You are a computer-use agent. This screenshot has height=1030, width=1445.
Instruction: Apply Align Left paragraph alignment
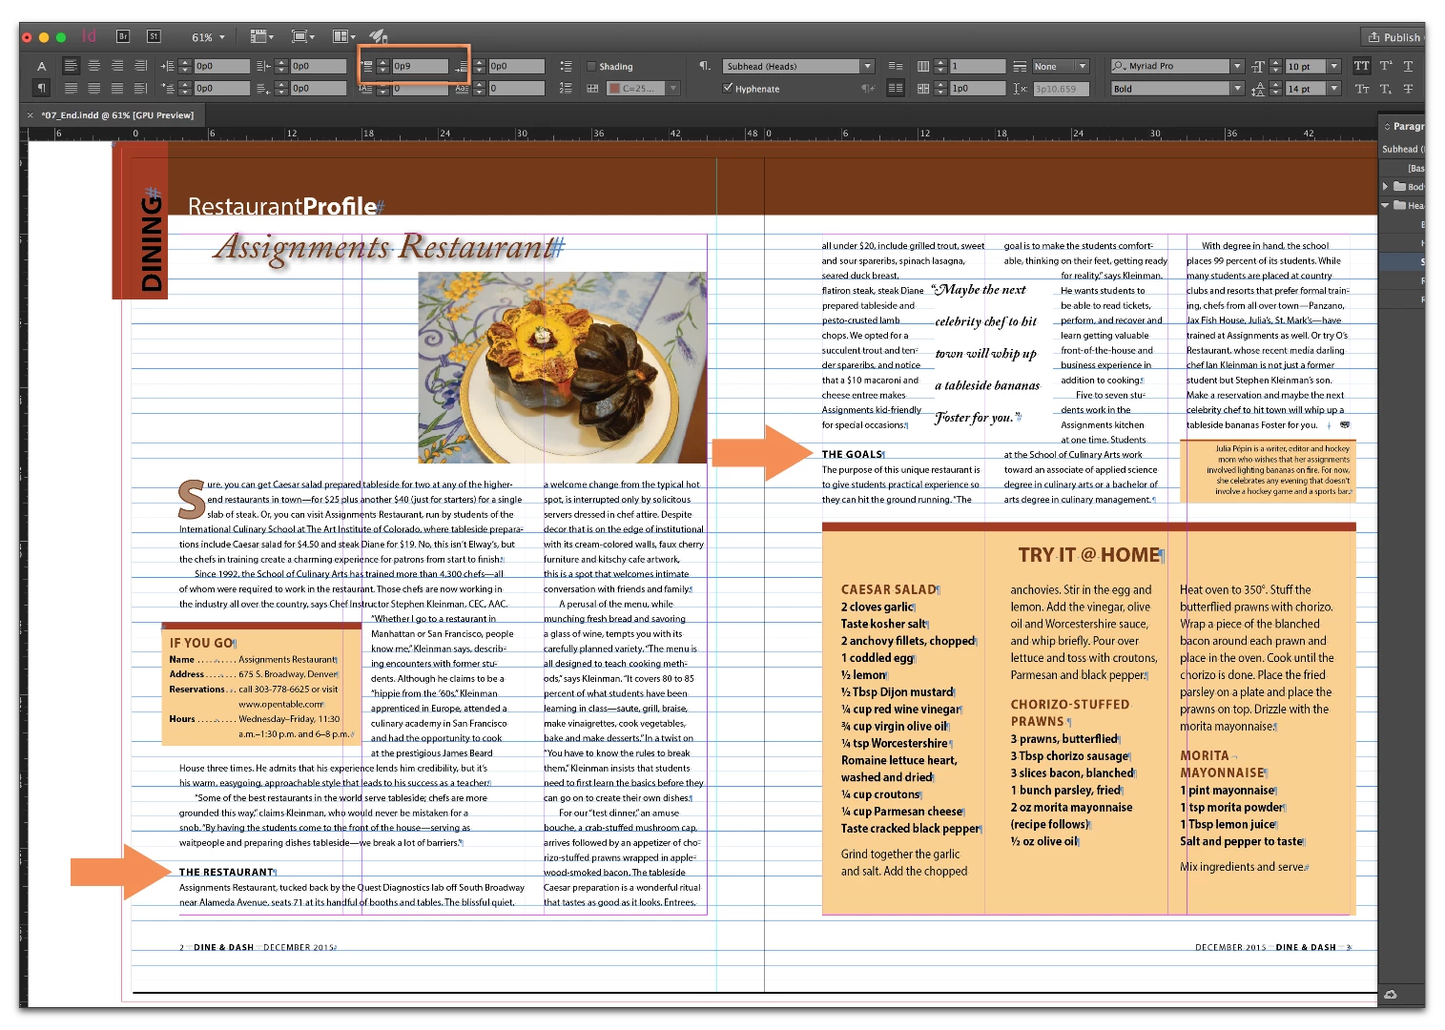pyautogui.click(x=71, y=66)
